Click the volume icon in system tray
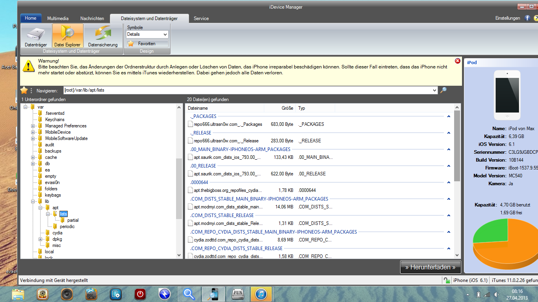538x302 pixels. coord(496,295)
